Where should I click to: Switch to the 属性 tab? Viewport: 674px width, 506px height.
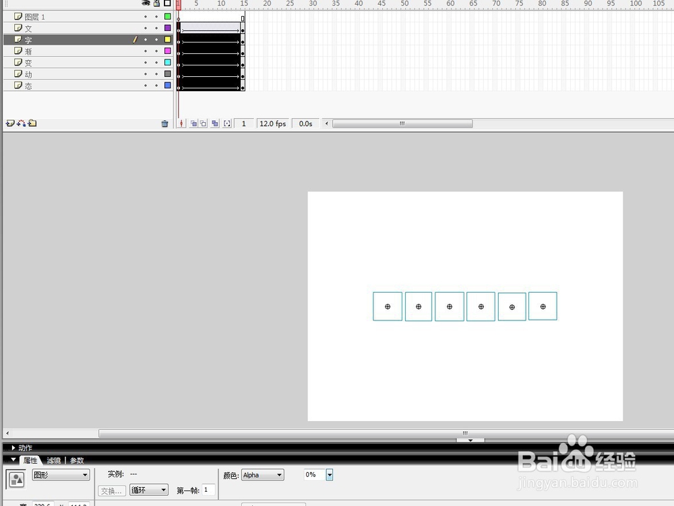(30, 460)
